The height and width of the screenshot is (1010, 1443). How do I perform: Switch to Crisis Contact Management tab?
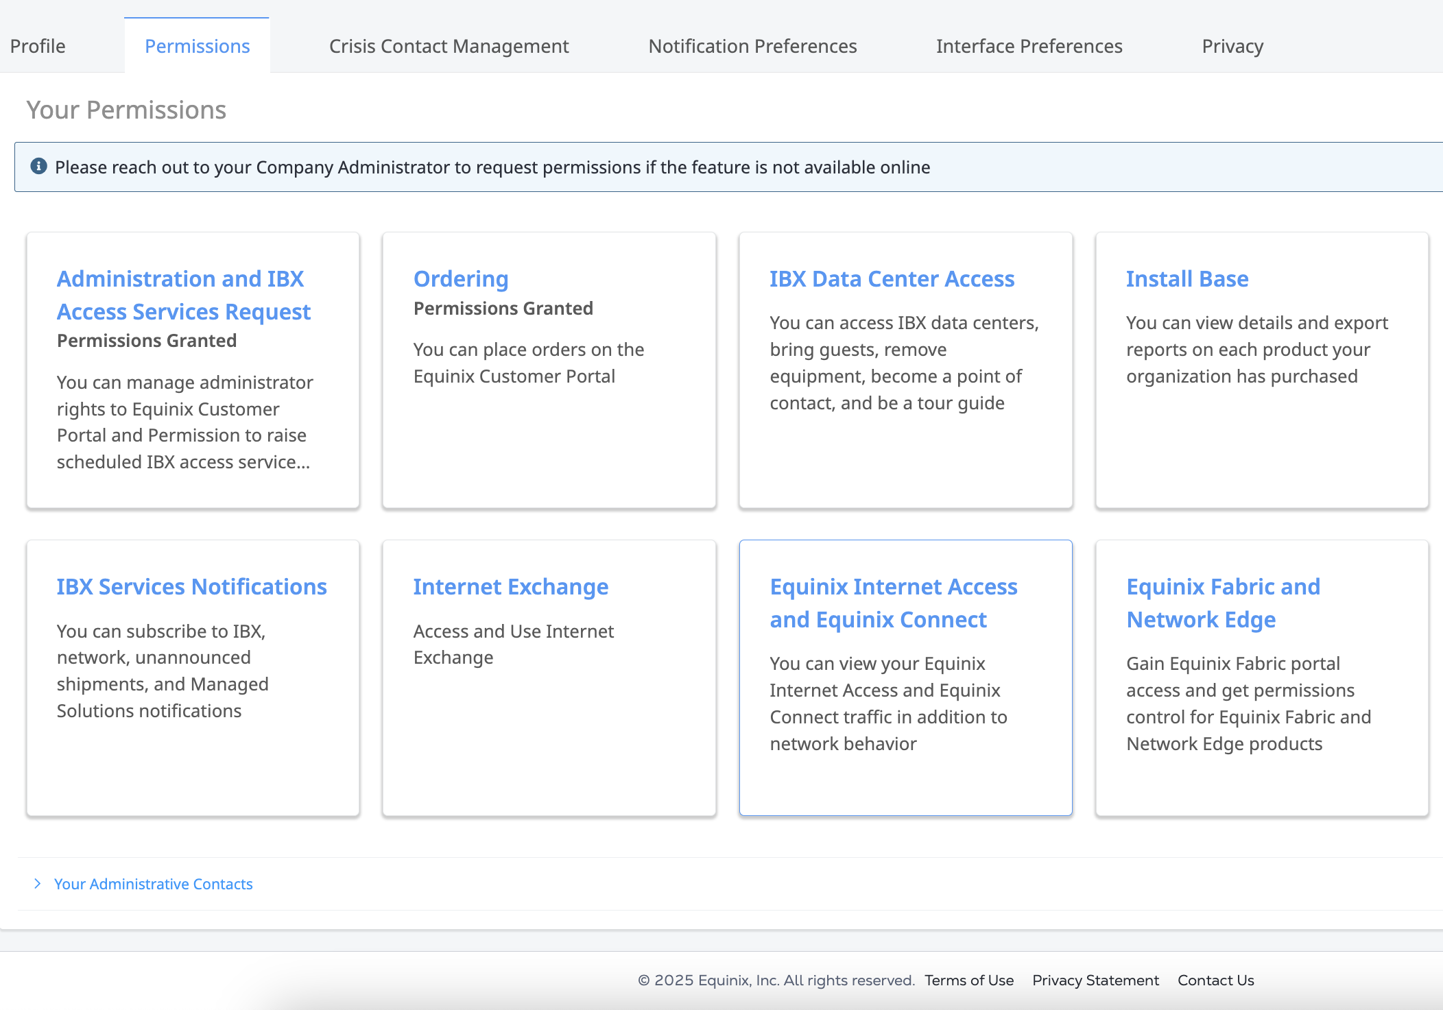[449, 46]
